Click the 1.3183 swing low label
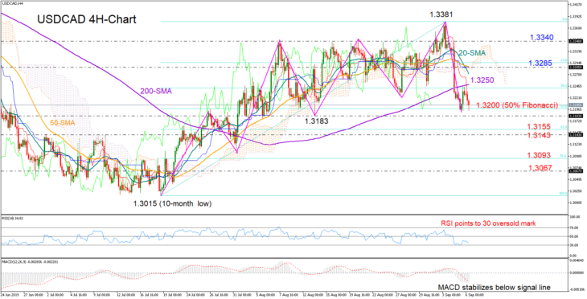Screen dimensions: 587x299 point(316,121)
